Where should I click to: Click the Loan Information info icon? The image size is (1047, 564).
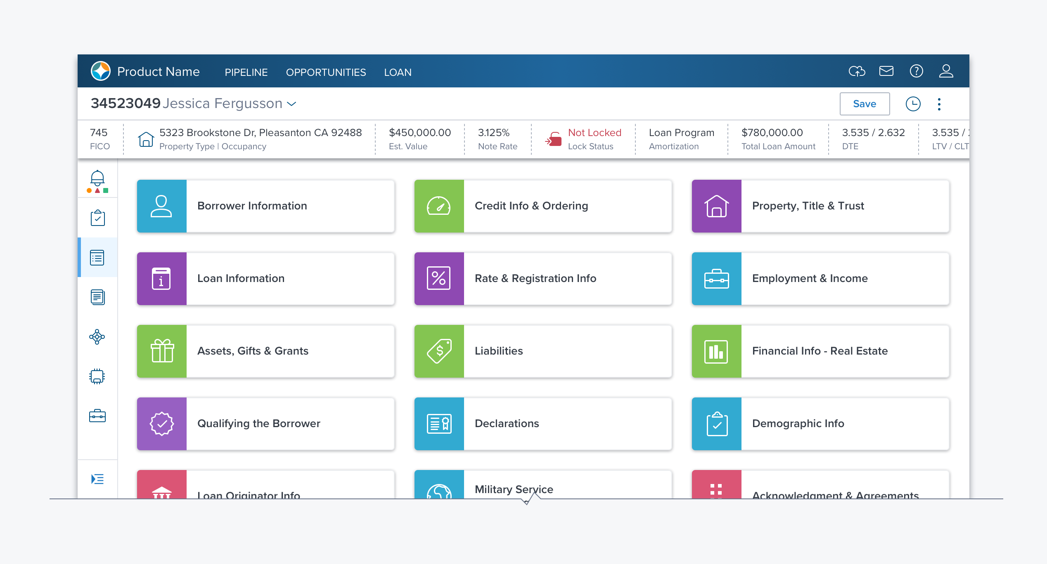point(161,278)
